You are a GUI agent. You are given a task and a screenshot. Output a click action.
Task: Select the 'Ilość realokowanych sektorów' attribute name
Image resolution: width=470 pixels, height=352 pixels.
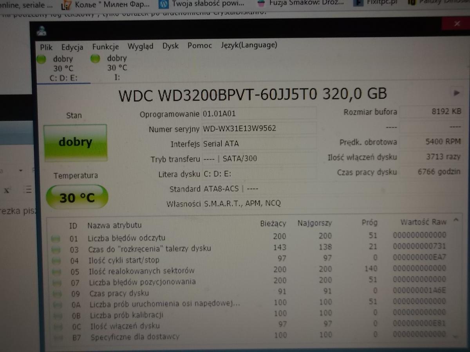click(x=142, y=271)
